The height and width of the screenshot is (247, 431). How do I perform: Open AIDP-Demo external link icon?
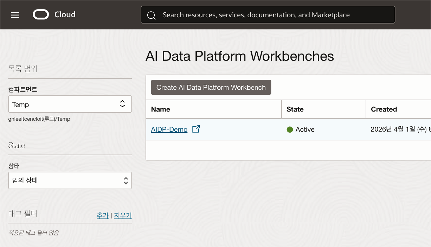(x=196, y=129)
